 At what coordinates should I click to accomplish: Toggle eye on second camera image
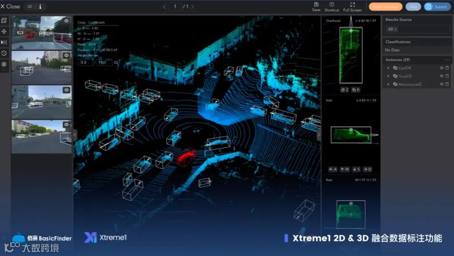pos(67,55)
